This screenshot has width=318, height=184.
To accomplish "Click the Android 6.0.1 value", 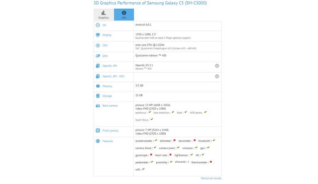I will (x=143, y=25).
